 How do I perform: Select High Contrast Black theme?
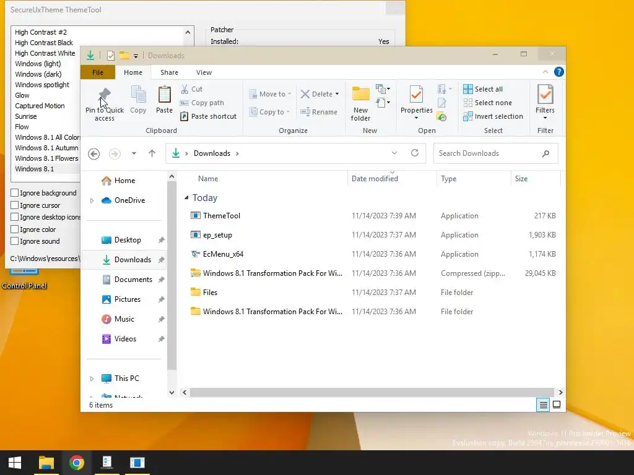tap(44, 43)
